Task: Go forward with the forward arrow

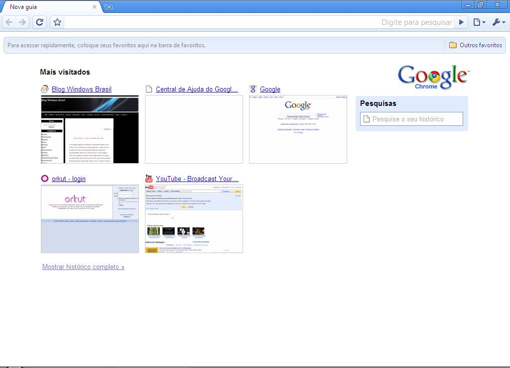Action: [x=22, y=22]
